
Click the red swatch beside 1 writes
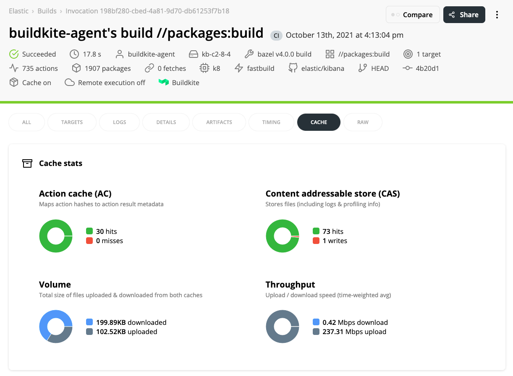[316, 241]
